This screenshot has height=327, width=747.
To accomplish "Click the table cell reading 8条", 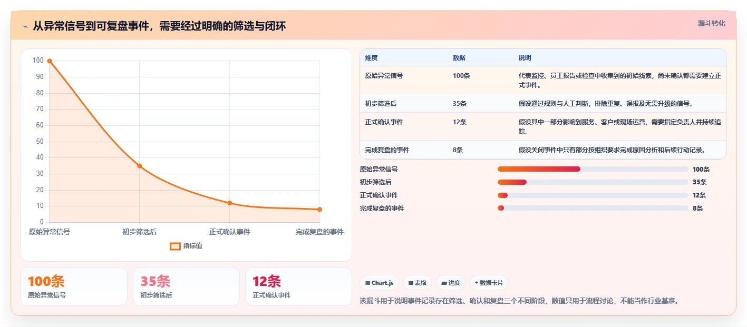I will [x=458, y=150].
